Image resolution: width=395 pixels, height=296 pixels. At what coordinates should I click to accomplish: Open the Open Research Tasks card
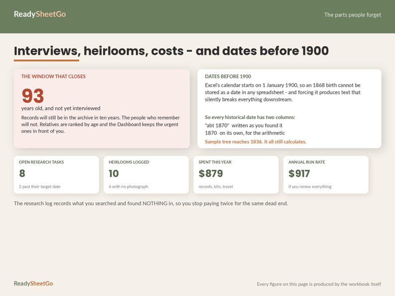(56, 175)
